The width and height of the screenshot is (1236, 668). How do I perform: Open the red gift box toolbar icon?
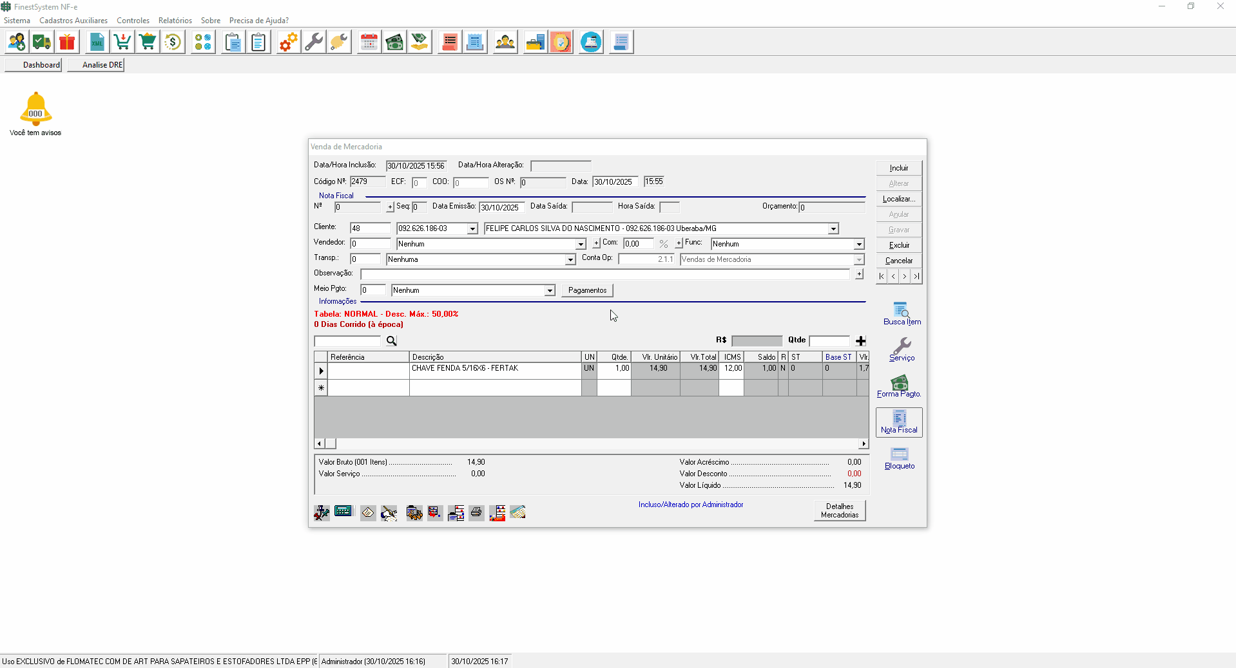67,42
